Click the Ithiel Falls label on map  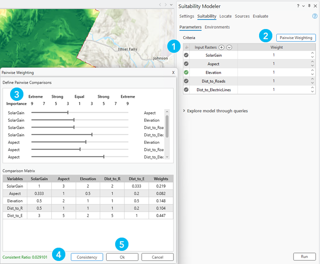click(128, 49)
